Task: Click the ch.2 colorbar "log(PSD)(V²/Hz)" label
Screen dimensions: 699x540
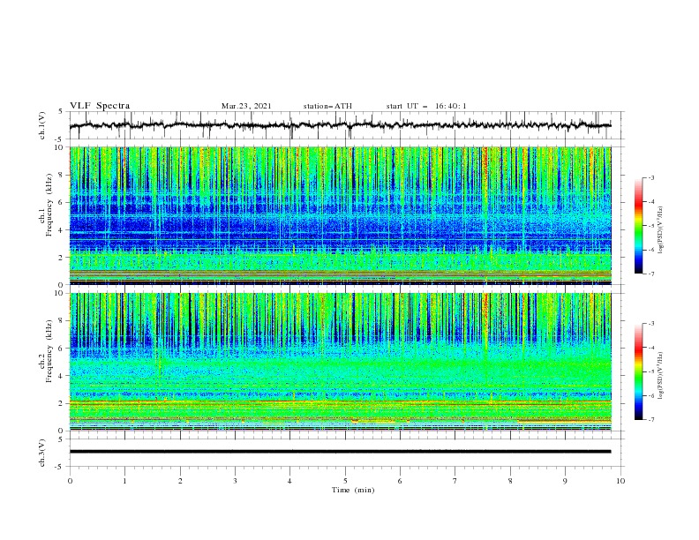Action: pos(661,375)
